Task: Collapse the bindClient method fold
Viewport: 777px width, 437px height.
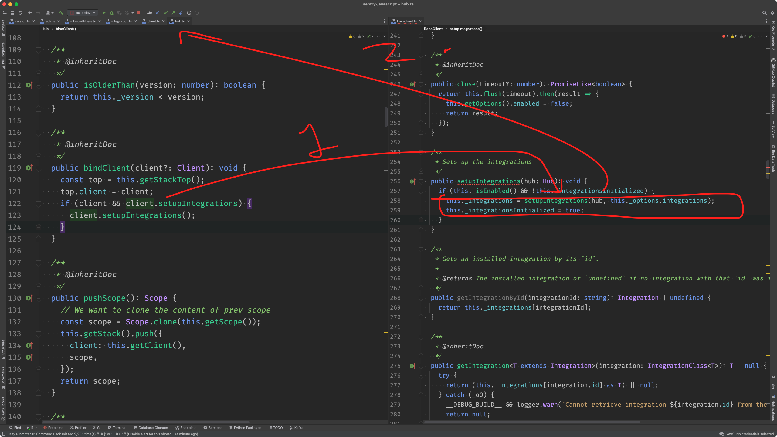Action: tap(39, 168)
